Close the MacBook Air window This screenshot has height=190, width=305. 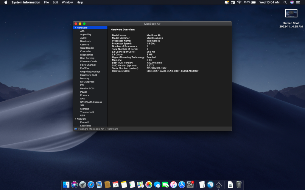tap(76, 24)
